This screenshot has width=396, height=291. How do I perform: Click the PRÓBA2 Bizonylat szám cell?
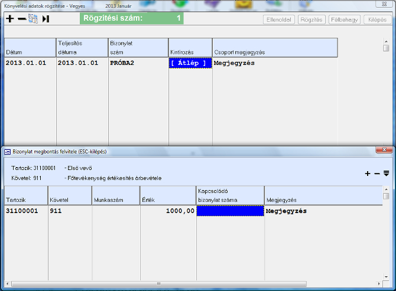click(138, 63)
